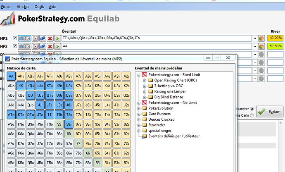Toggle AKs hand cell in matrix
The image size is (285, 172).
click(x=21, y=76)
